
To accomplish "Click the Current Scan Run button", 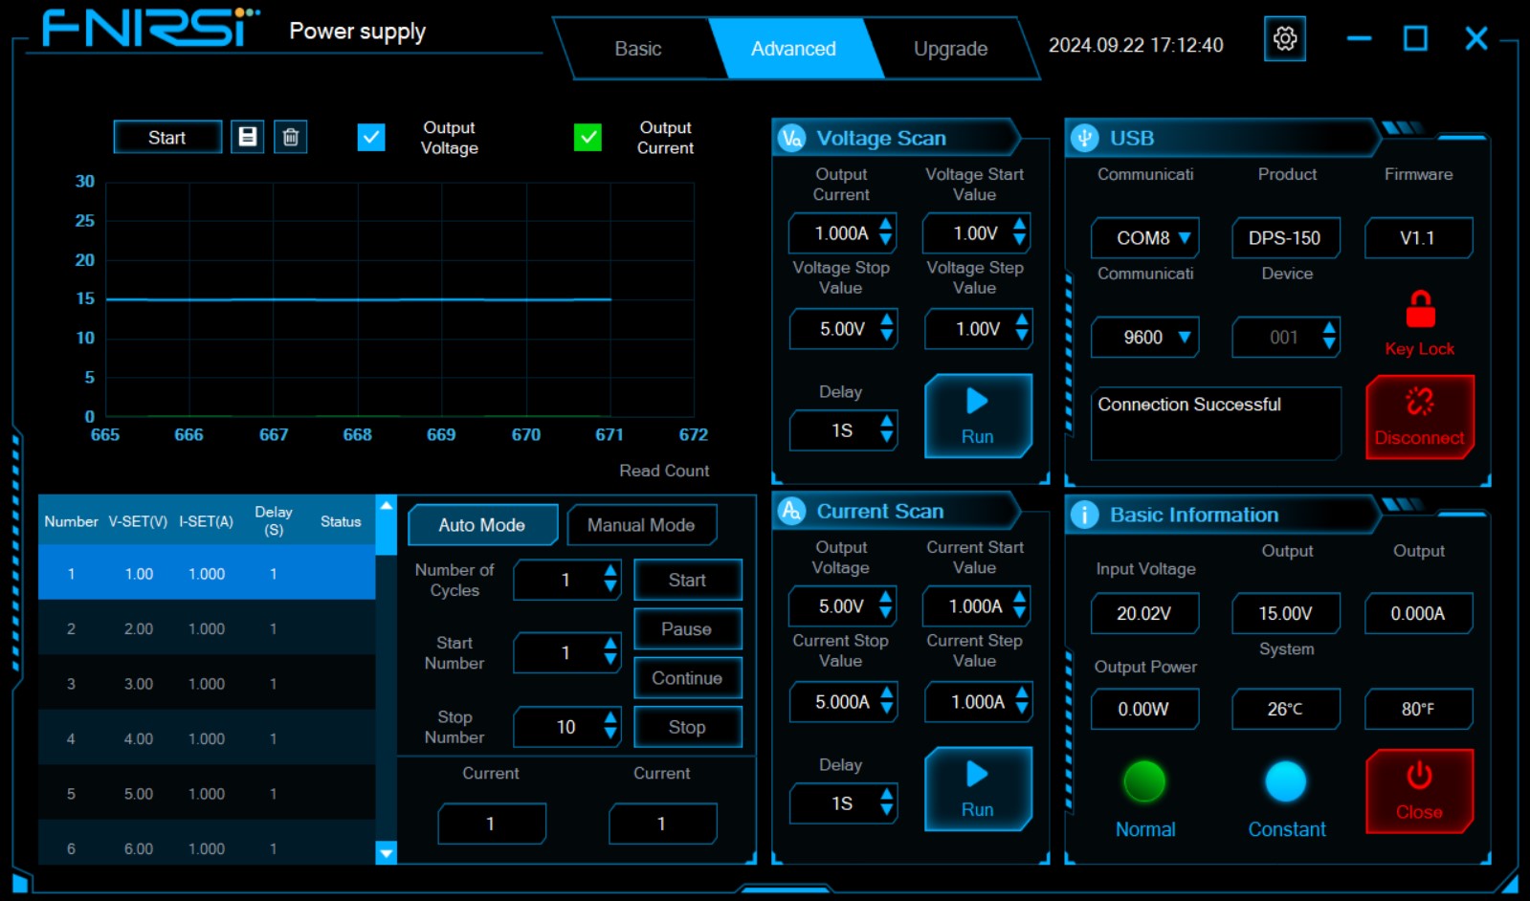I will pyautogui.click(x=978, y=789).
